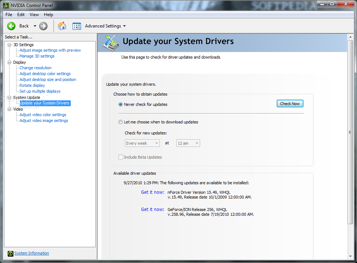Open the Advanced Settings dropdown
357x263 pixels.
[x=125, y=26]
